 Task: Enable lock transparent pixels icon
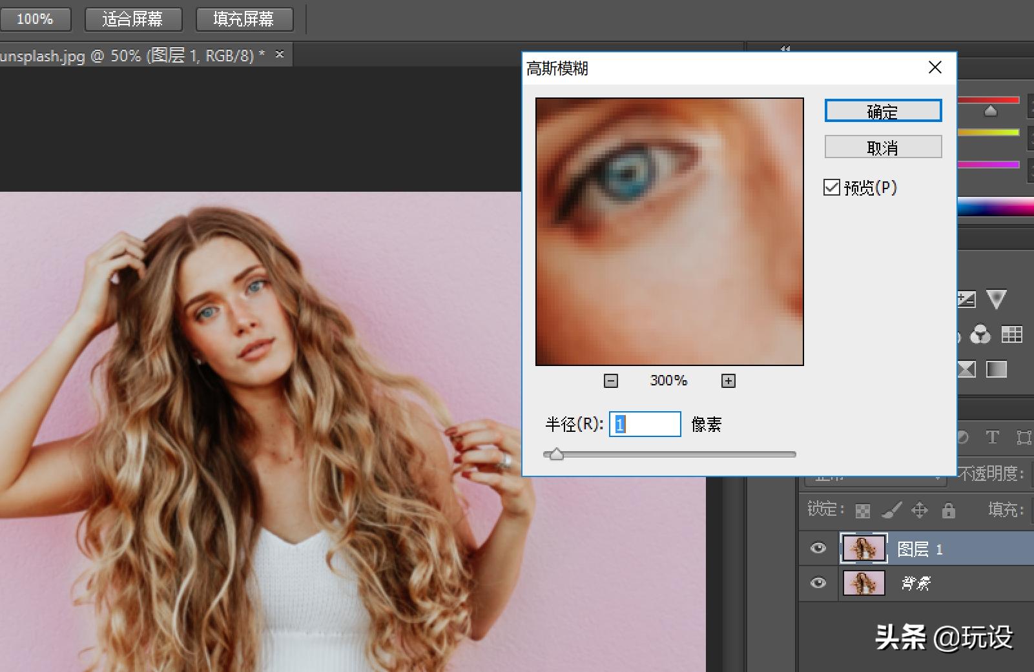point(862,511)
